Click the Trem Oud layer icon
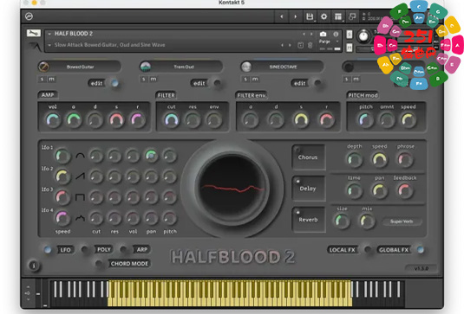This screenshot has height=314, width=464. point(145,67)
